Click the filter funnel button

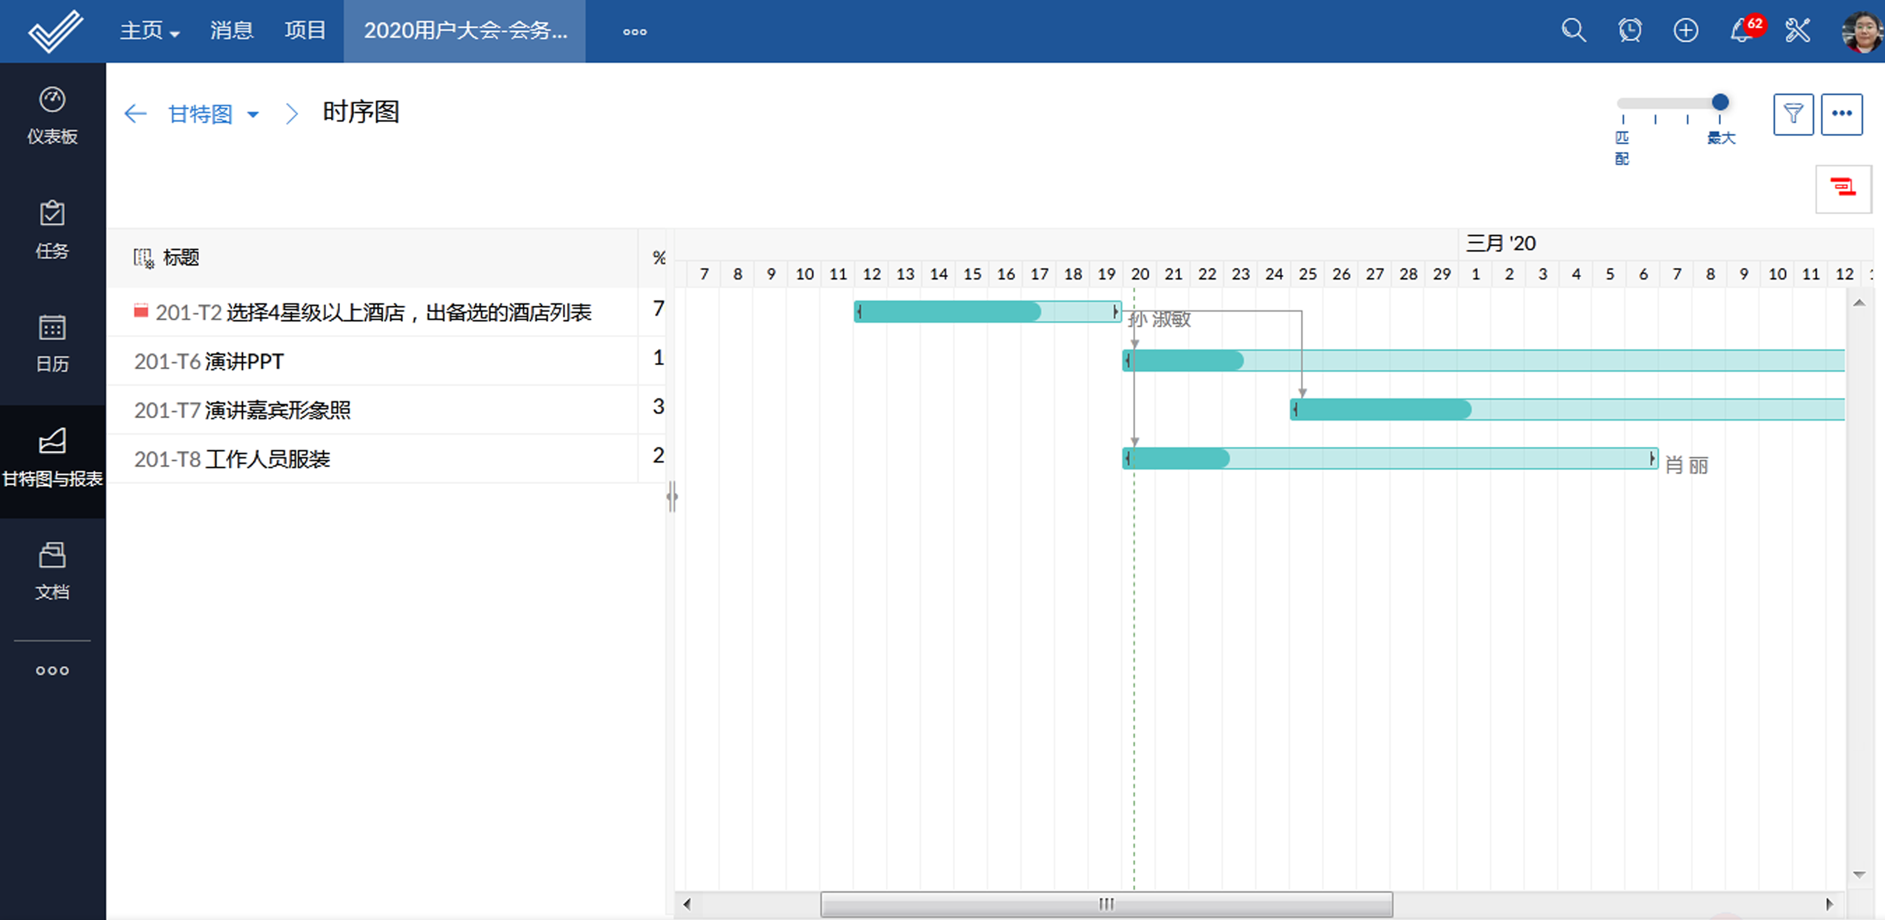[x=1793, y=114]
